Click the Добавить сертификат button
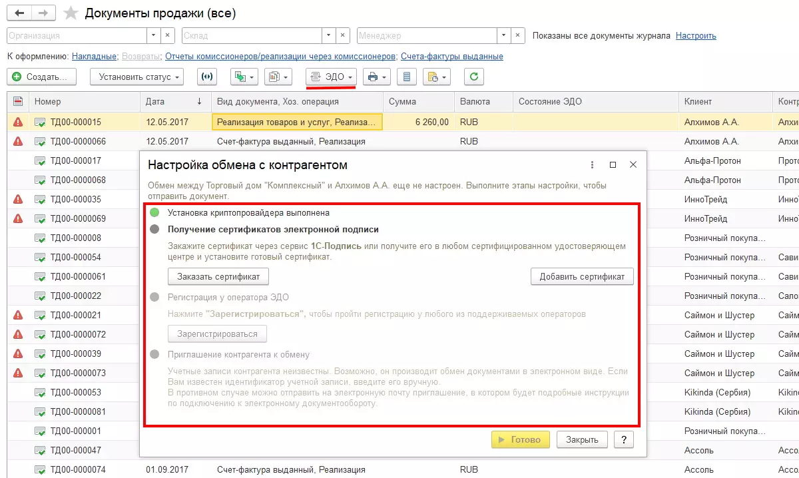The height and width of the screenshot is (478, 799). pos(582,276)
